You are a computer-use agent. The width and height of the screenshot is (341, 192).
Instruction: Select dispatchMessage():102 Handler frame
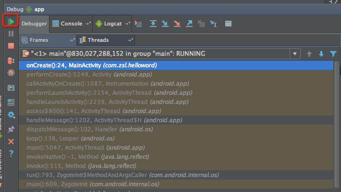pyautogui.click(x=176, y=129)
